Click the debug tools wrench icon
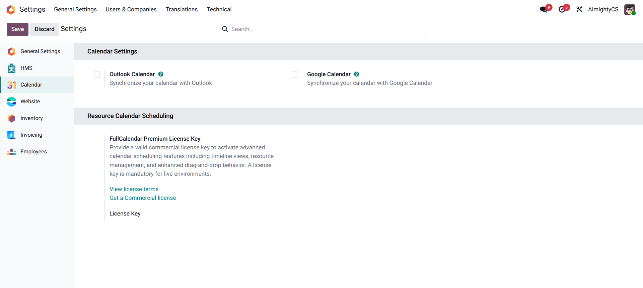This screenshot has width=643, height=288. pyautogui.click(x=579, y=9)
